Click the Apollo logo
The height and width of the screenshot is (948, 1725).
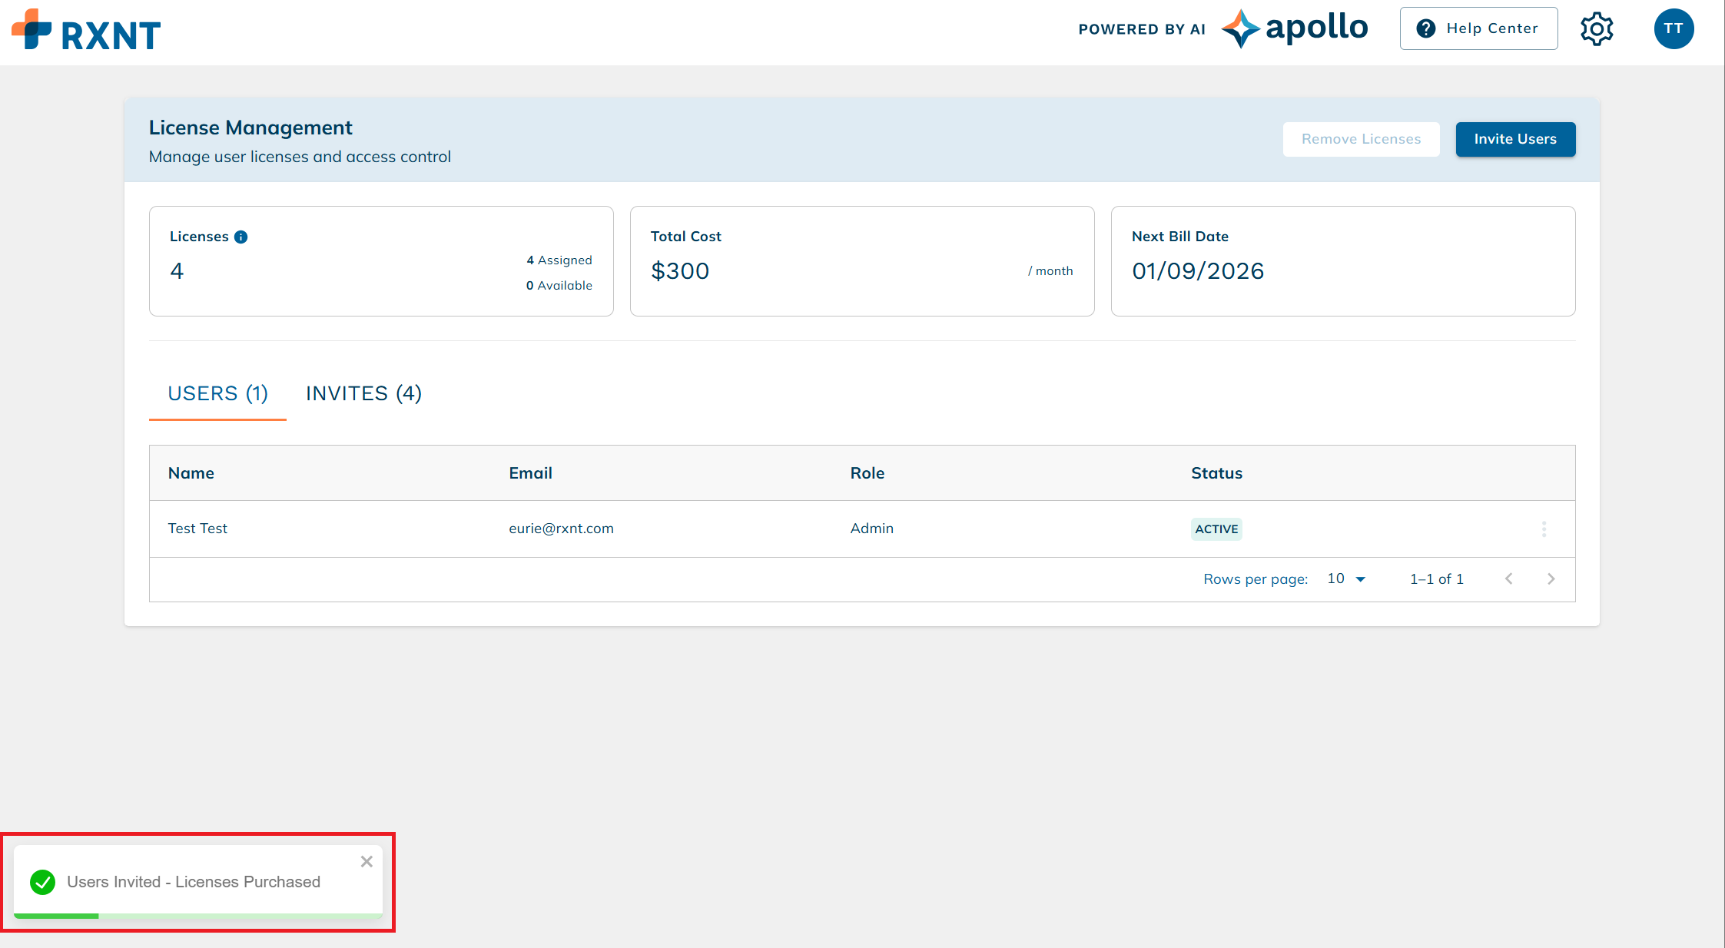[1295, 28]
